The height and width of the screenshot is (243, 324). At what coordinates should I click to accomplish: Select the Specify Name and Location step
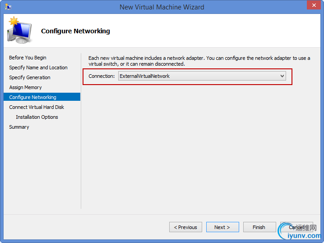(38, 67)
